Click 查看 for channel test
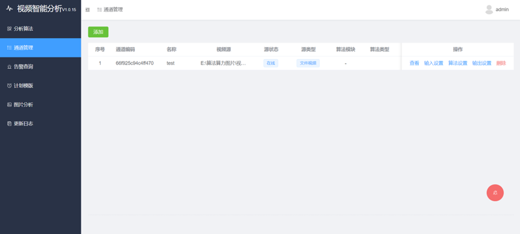 click(414, 63)
